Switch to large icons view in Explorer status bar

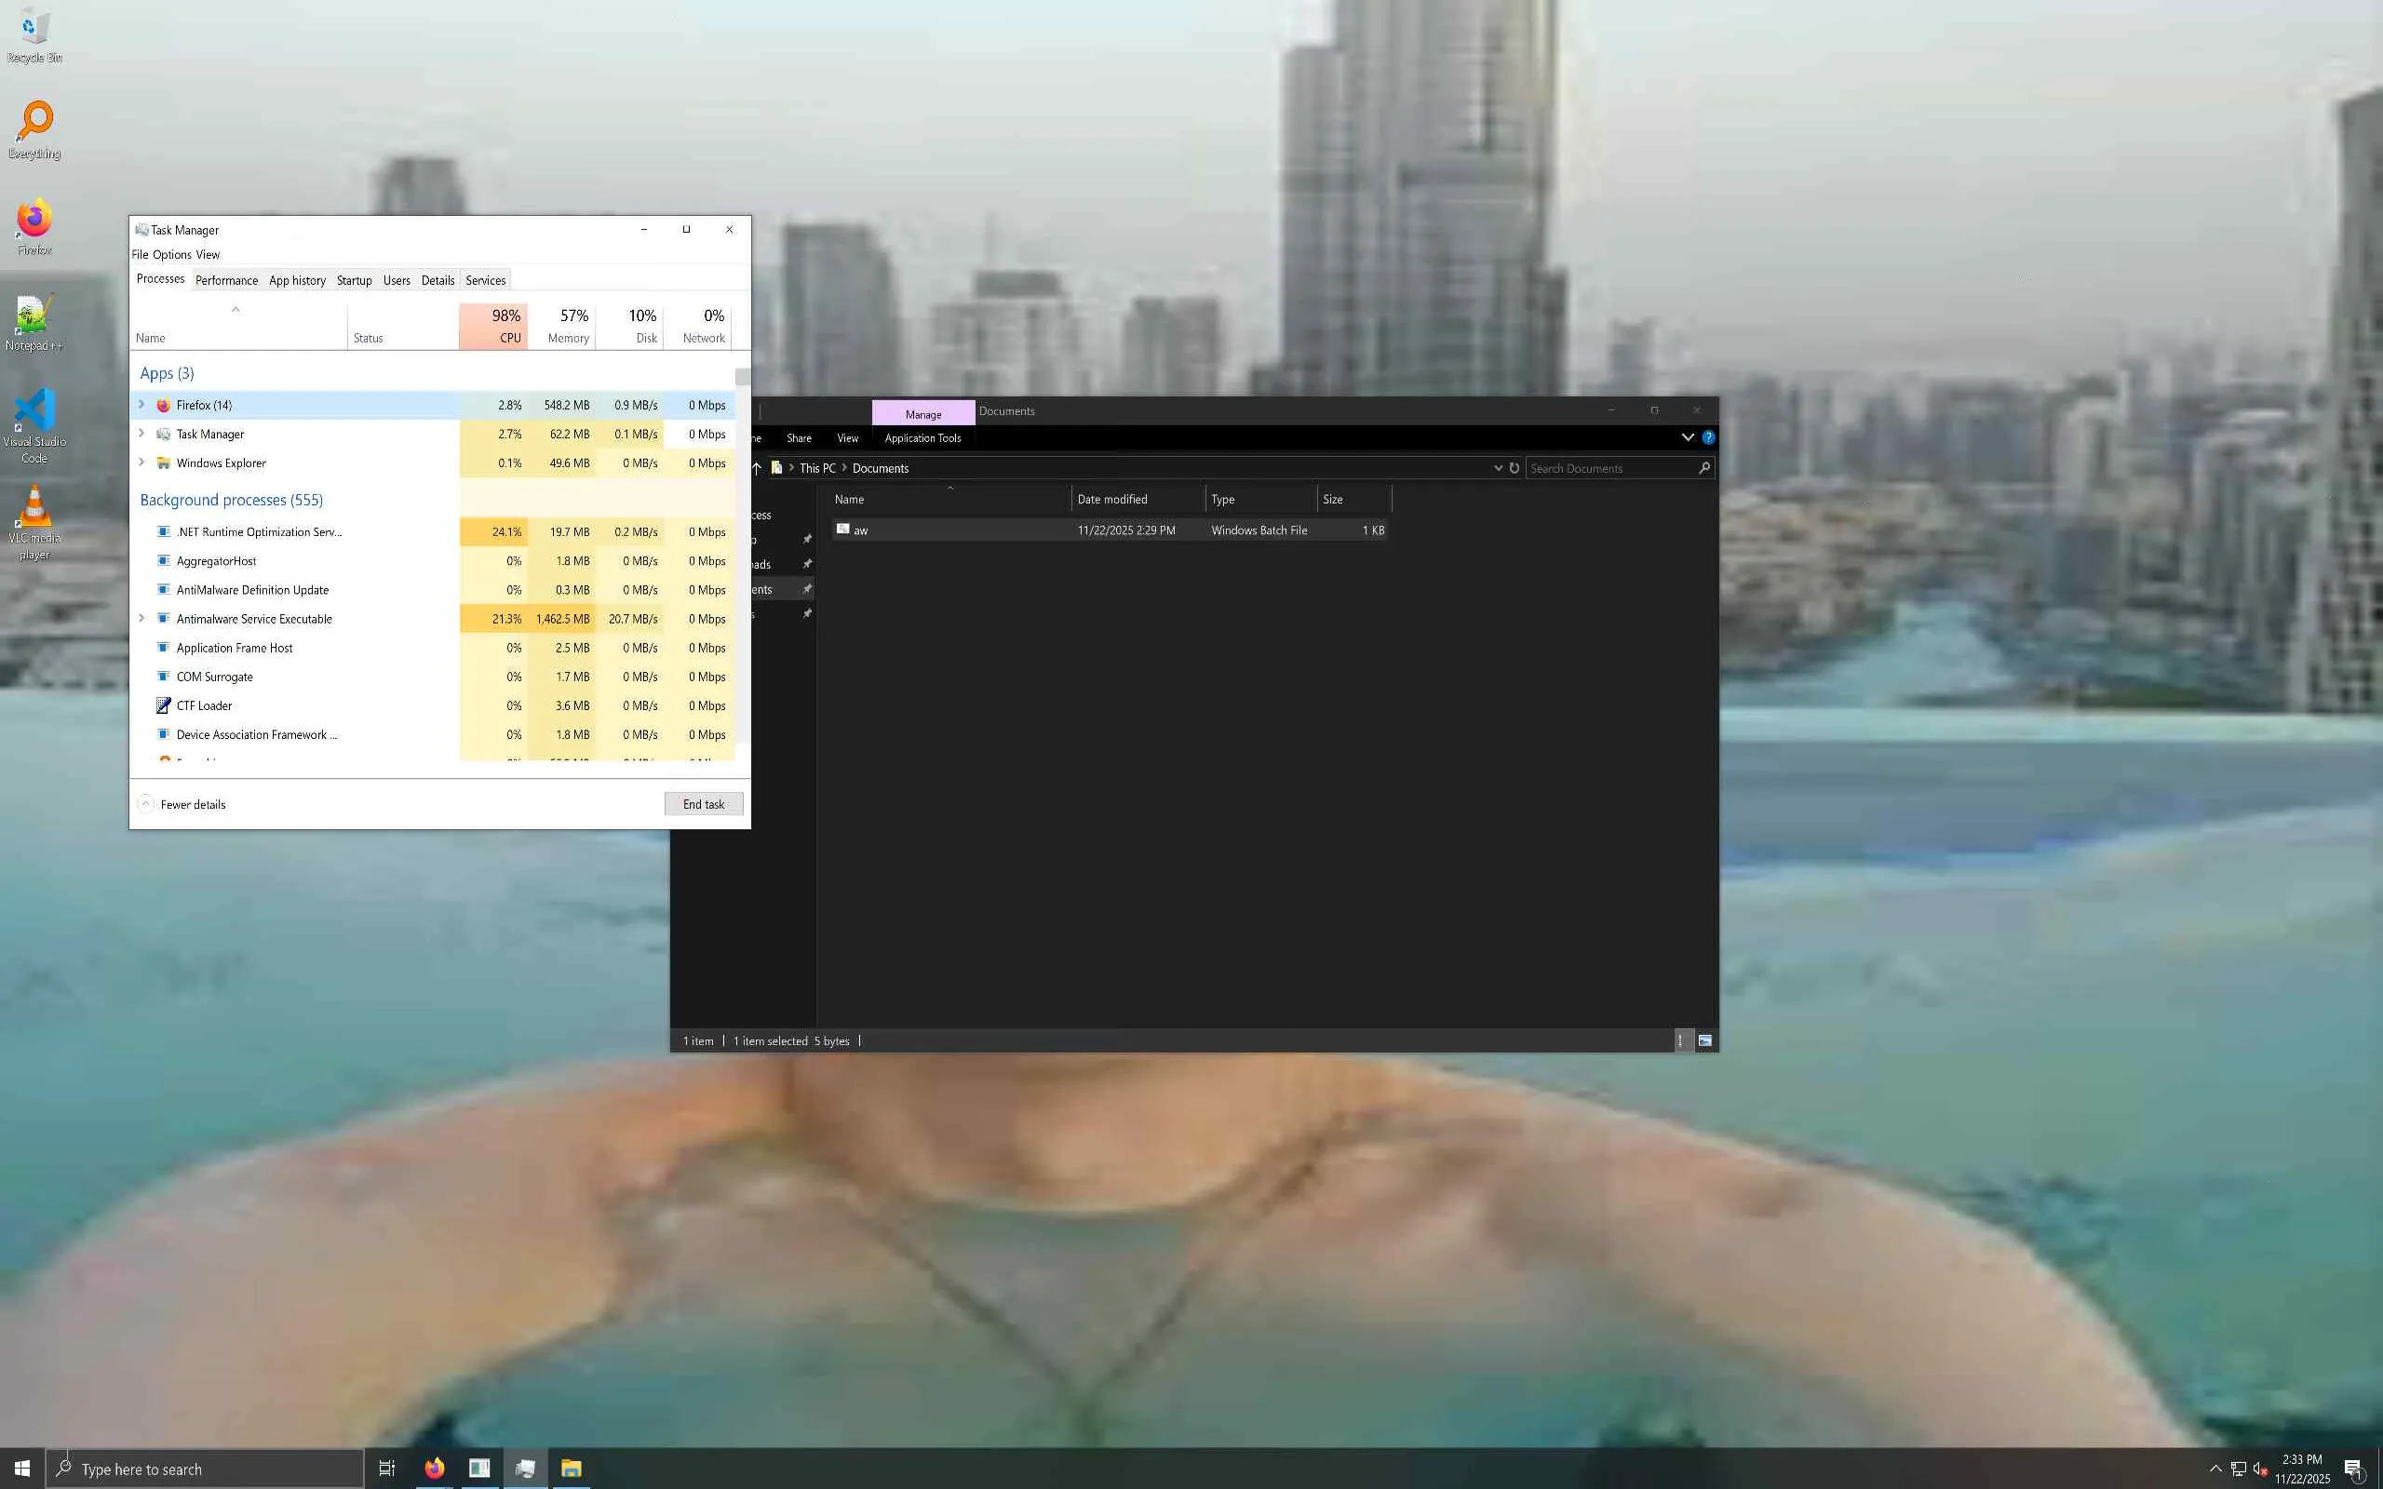1704,1040
